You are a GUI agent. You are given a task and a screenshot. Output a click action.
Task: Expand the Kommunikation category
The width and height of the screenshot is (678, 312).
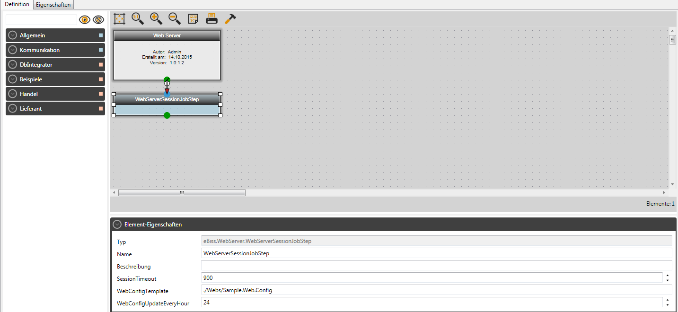(x=13, y=50)
